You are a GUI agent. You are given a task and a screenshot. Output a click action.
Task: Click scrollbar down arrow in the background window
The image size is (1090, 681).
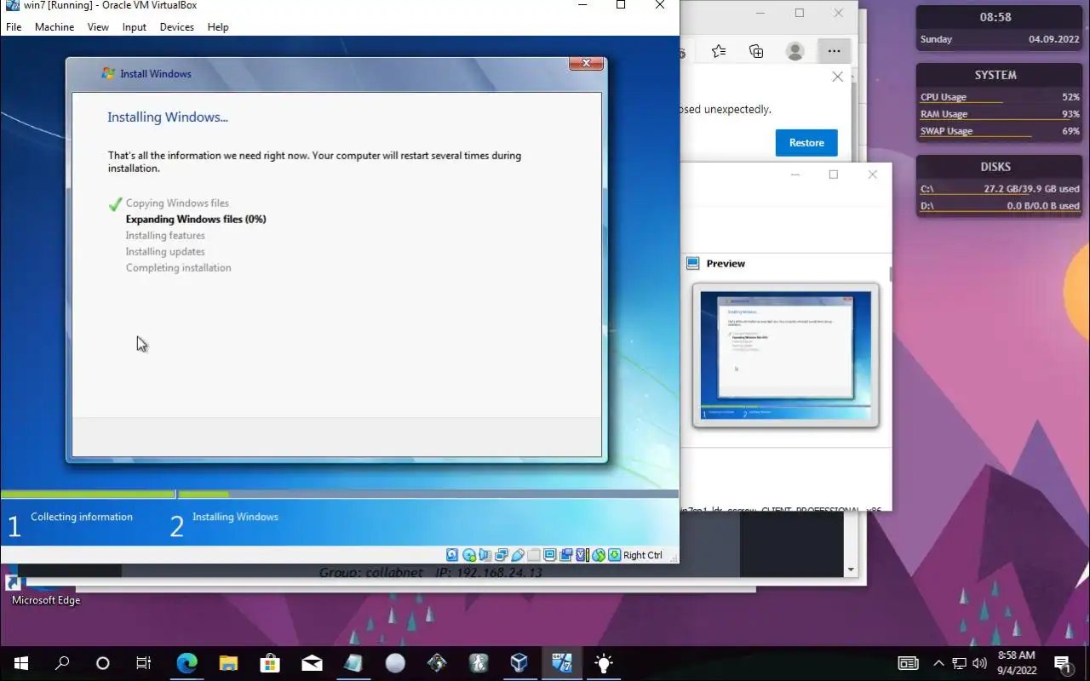pyautogui.click(x=850, y=569)
